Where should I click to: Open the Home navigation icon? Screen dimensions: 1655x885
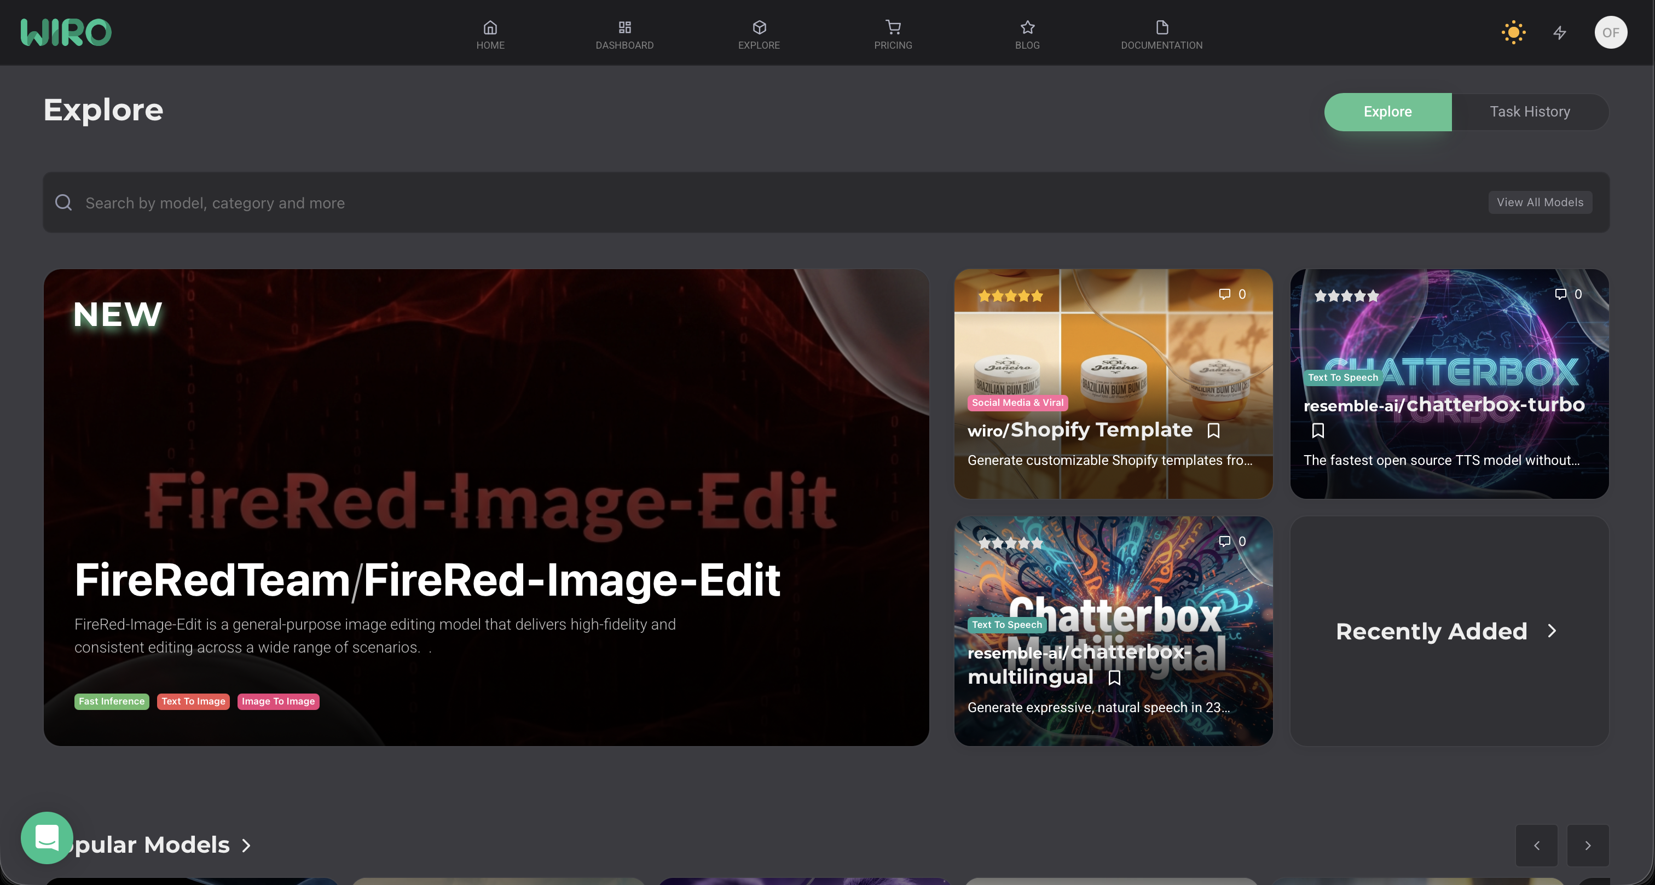pos(490,27)
